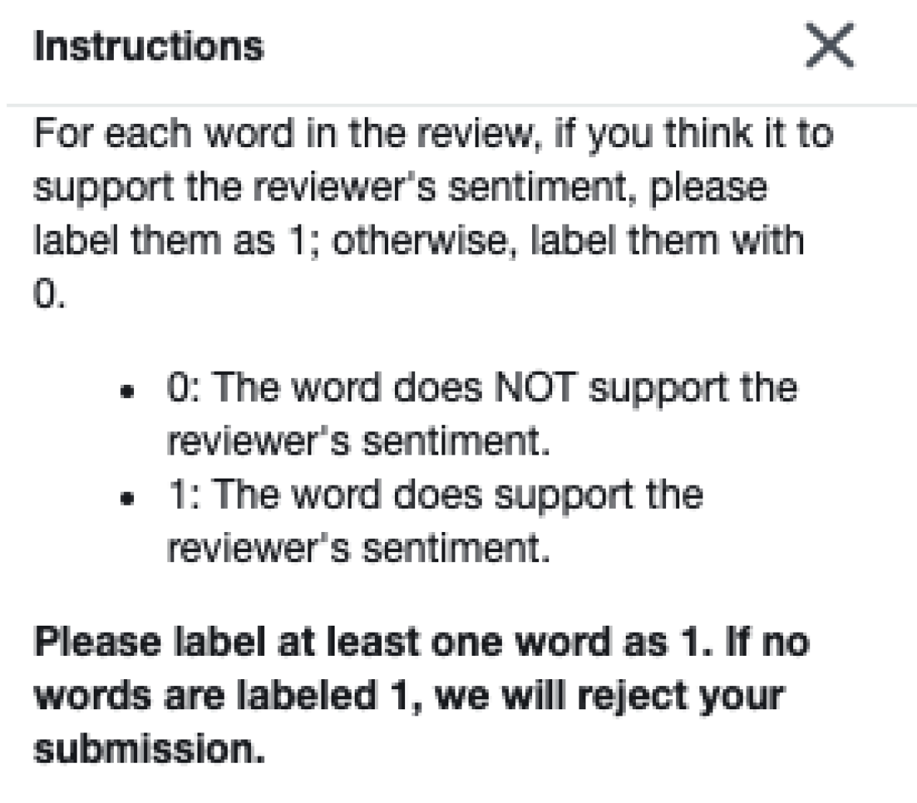Viewport: 917px width, 803px height.
Task: Click the "0:" label prefix in the list
Action: [183, 387]
